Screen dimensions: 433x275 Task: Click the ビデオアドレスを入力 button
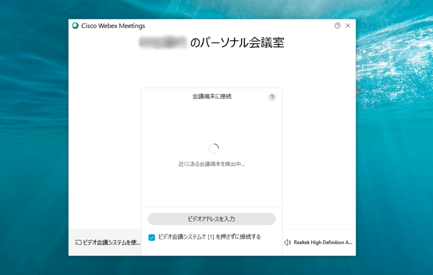point(211,219)
